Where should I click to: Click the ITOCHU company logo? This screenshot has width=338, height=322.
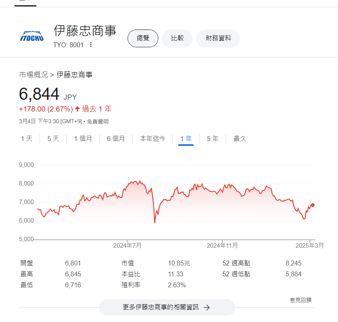32,36
